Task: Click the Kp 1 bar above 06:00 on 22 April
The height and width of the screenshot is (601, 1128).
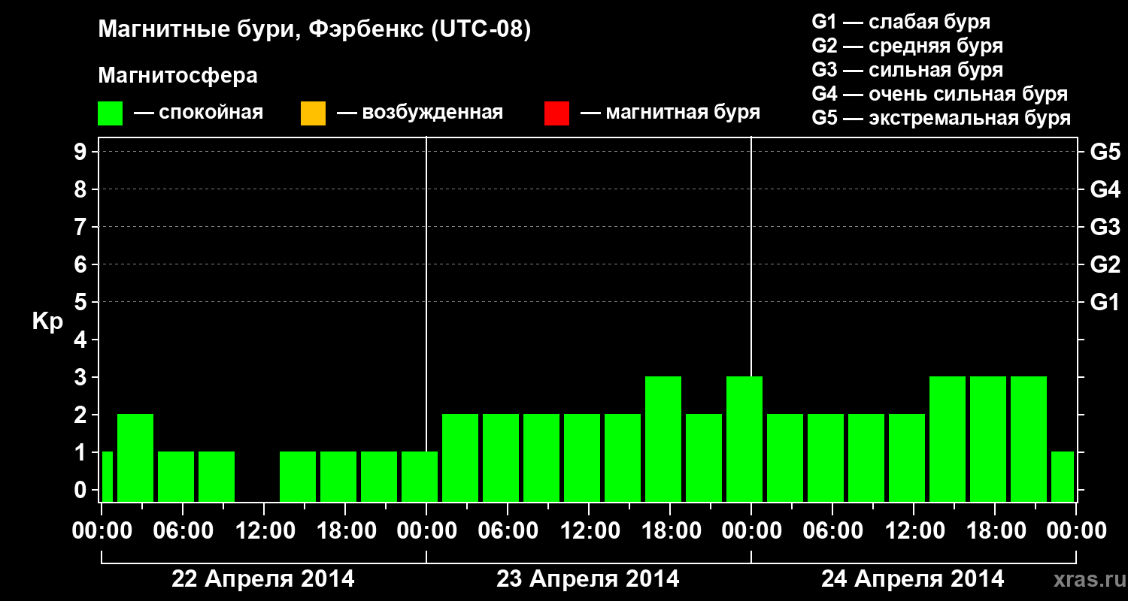Action: point(176,476)
